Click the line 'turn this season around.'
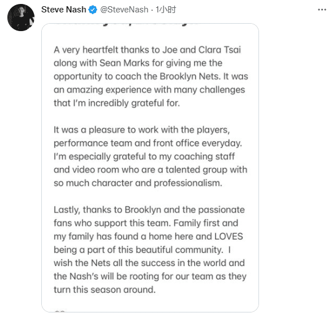Image resolution: width=332 pixels, height=313 pixels. [x=105, y=289]
